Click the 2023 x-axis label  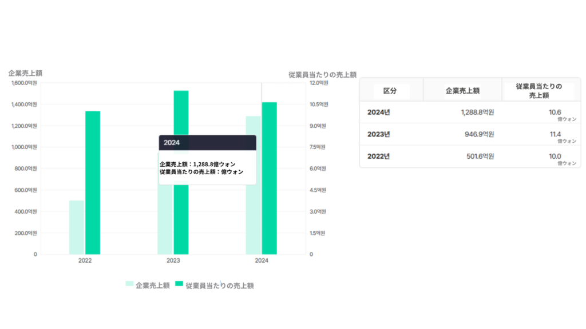coord(173,260)
